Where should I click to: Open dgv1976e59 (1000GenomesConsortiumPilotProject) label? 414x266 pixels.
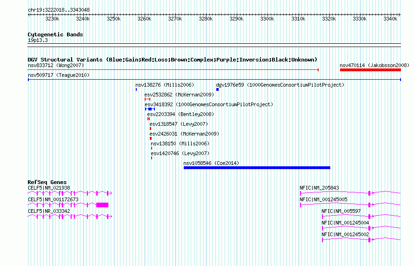(x=280, y=85)
